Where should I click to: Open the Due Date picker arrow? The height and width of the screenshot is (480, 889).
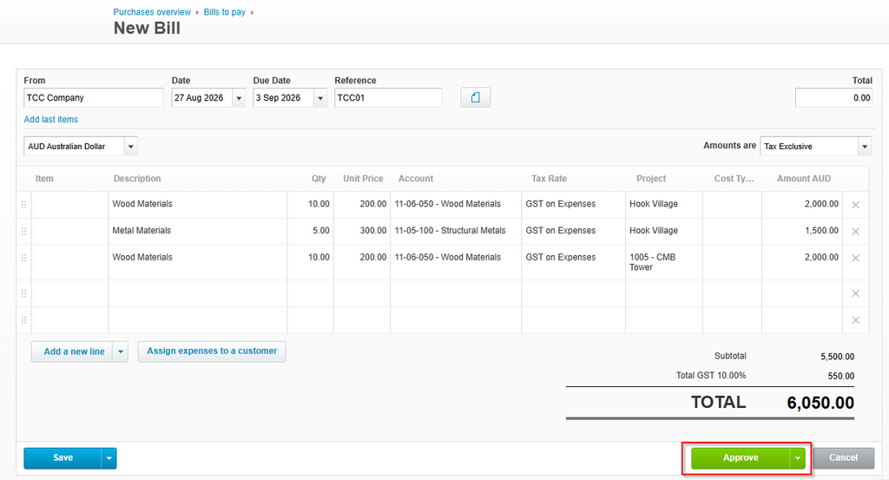point(320,98)
